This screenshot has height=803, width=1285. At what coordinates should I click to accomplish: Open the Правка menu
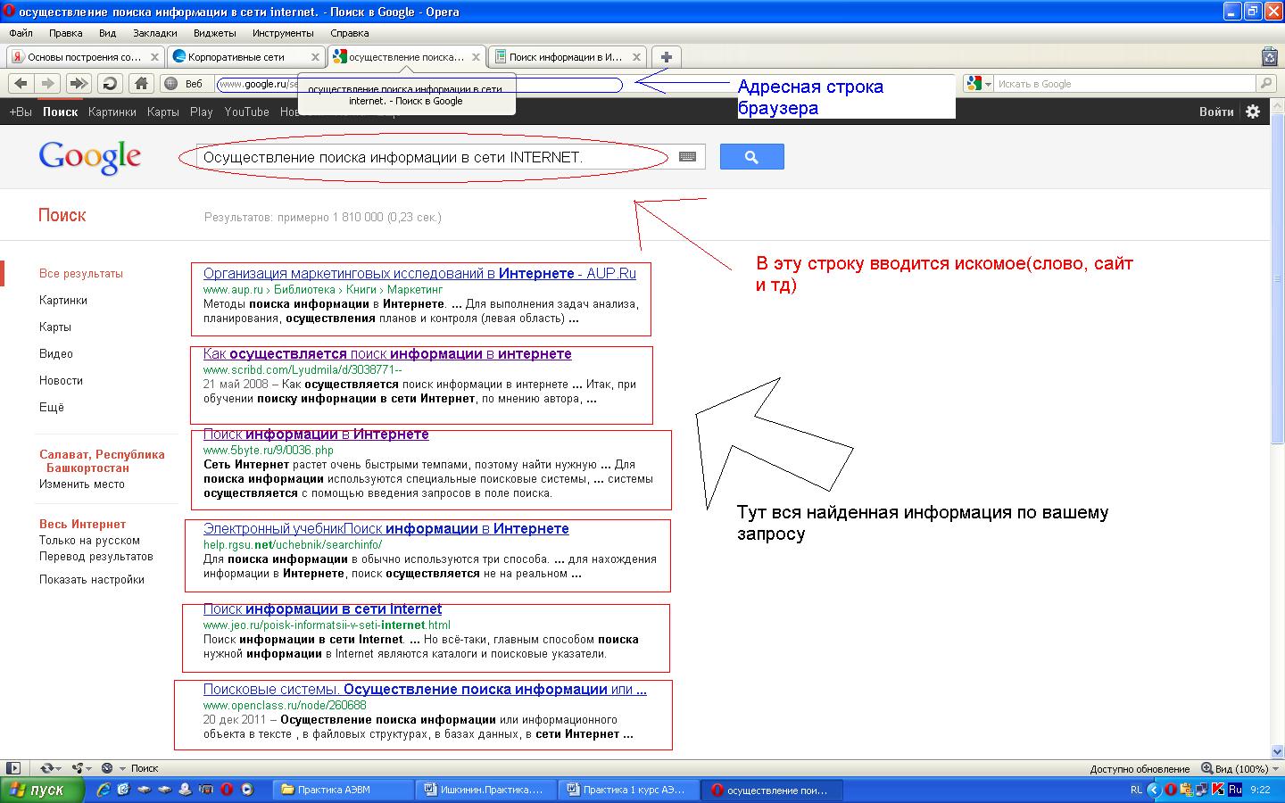pos(66,33)
